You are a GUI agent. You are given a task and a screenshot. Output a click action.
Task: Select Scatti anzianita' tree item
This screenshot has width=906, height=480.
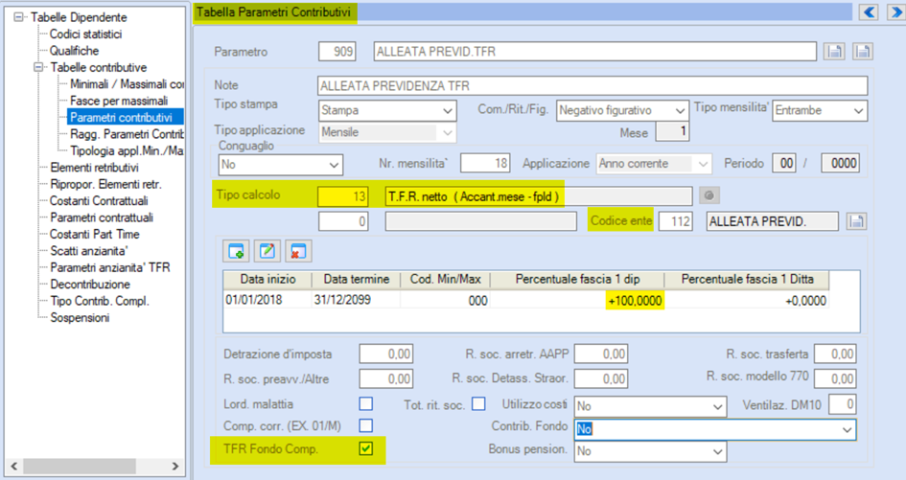click(89, 251)
